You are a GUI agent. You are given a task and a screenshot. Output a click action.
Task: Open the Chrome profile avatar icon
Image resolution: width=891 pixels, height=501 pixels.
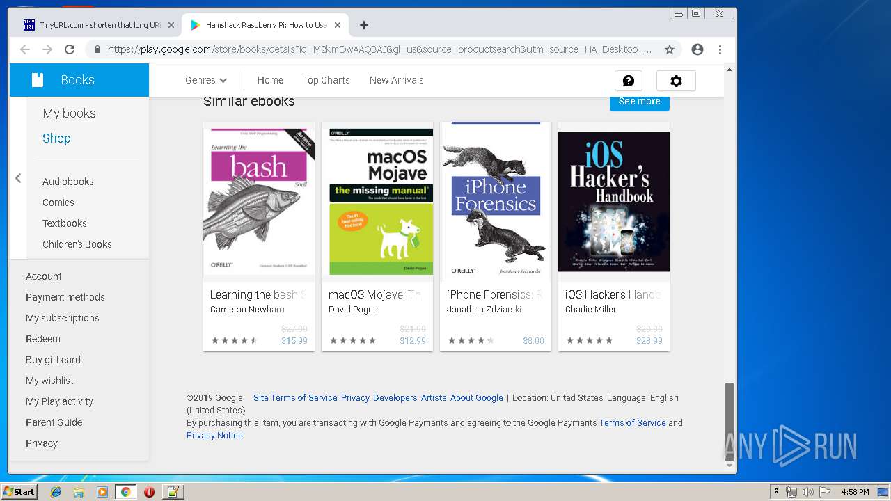(x=697, y=49)
